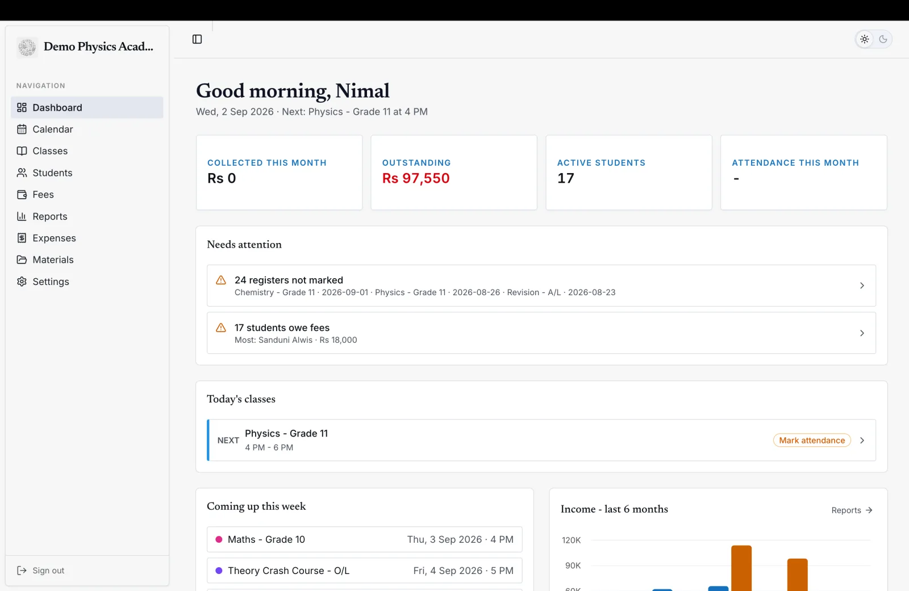Click the Attendance This Month card
Image resolution: width=909 pixels, height=591 pixels.
[x=803, y=173]
